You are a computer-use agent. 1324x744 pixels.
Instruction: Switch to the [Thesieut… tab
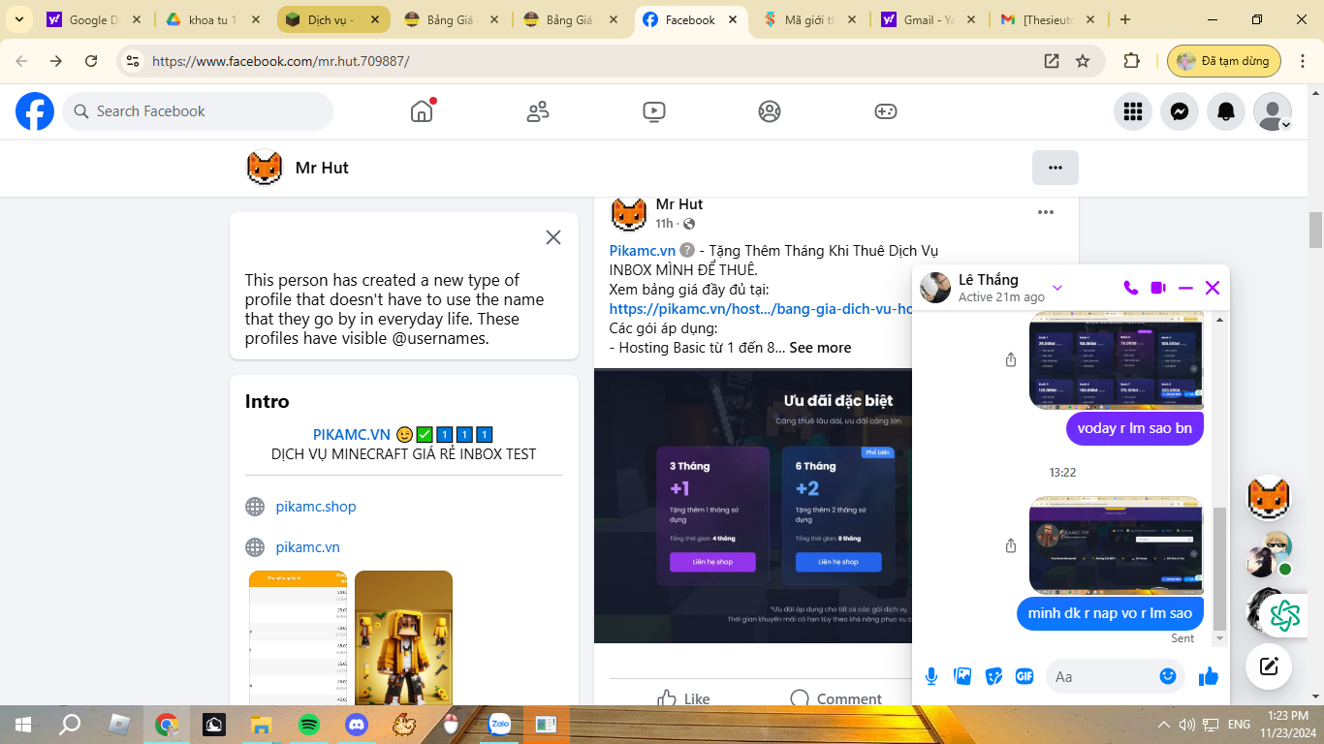[x=1048, y=19]
